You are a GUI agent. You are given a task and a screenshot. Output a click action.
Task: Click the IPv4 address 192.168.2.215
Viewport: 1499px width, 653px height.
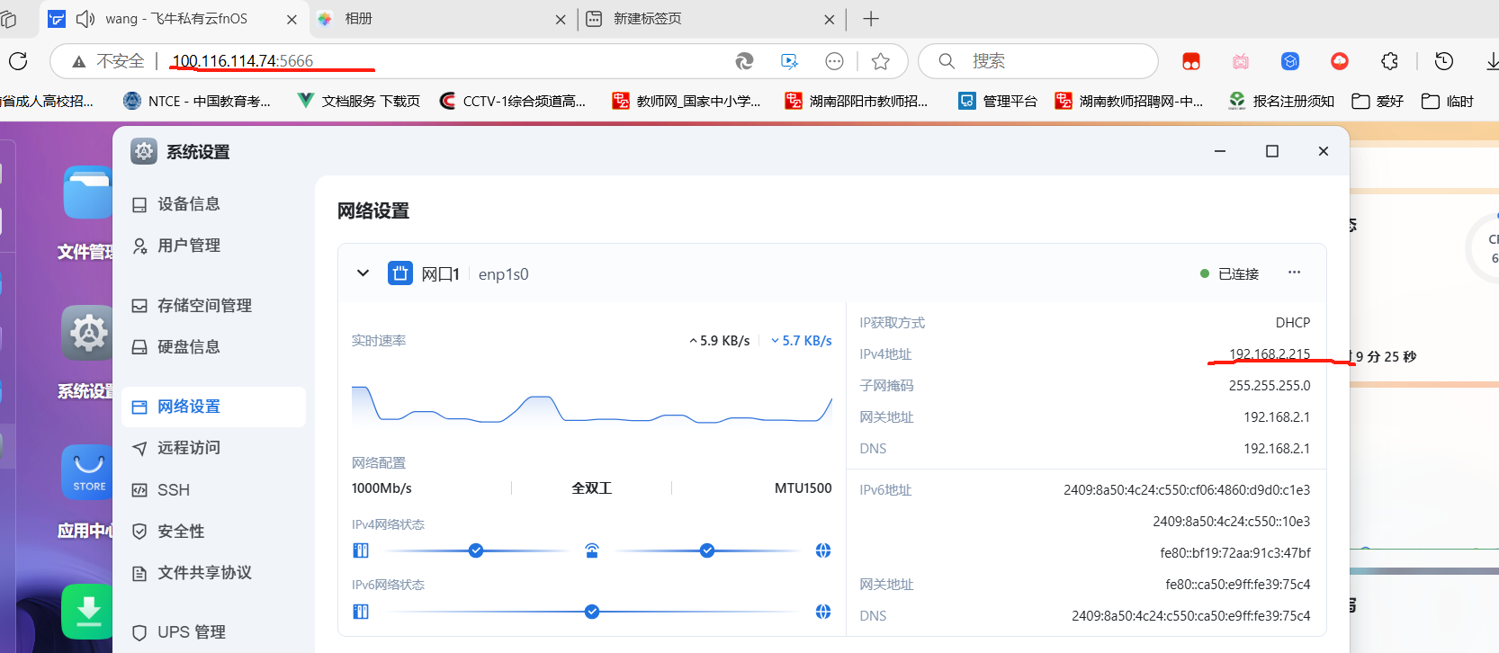[x=1270, y=353]
